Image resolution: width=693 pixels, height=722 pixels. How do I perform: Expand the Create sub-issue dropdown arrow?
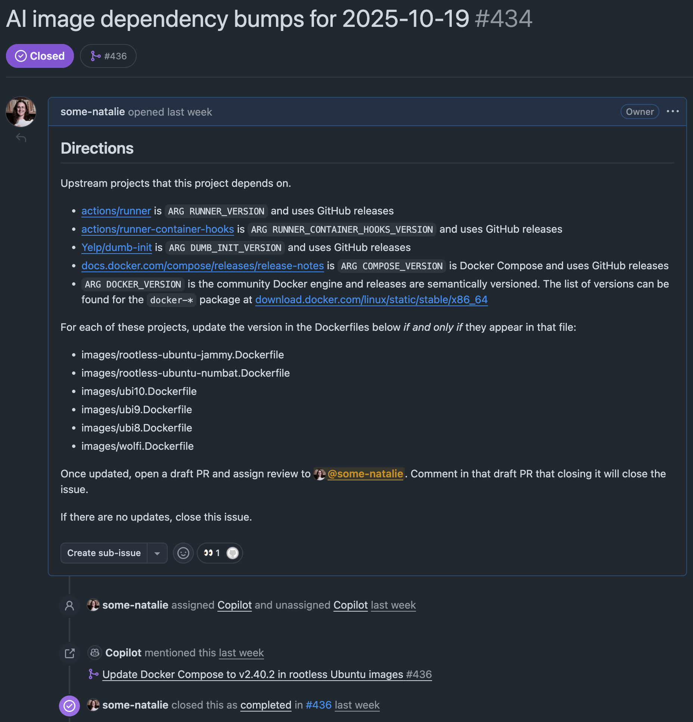(x=157, y=553)
